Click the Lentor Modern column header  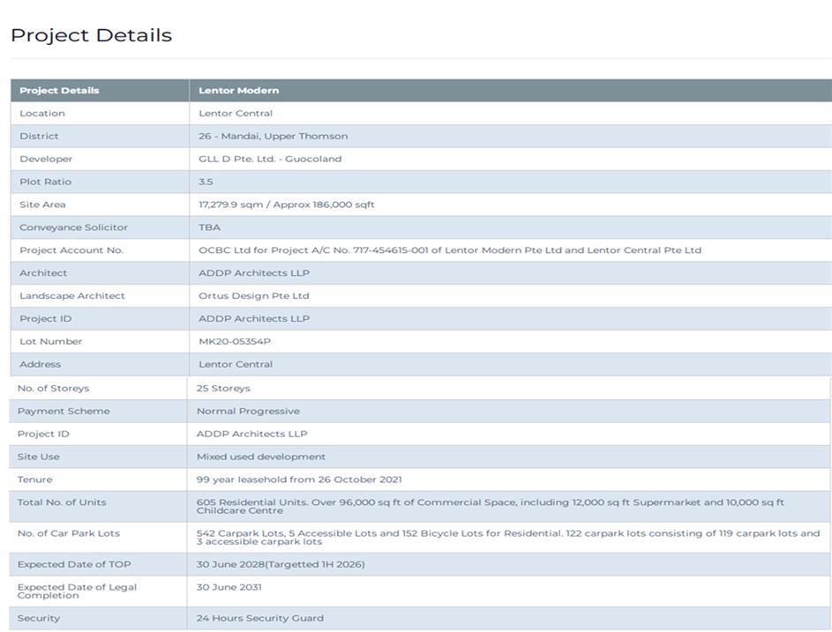point(238,90)
